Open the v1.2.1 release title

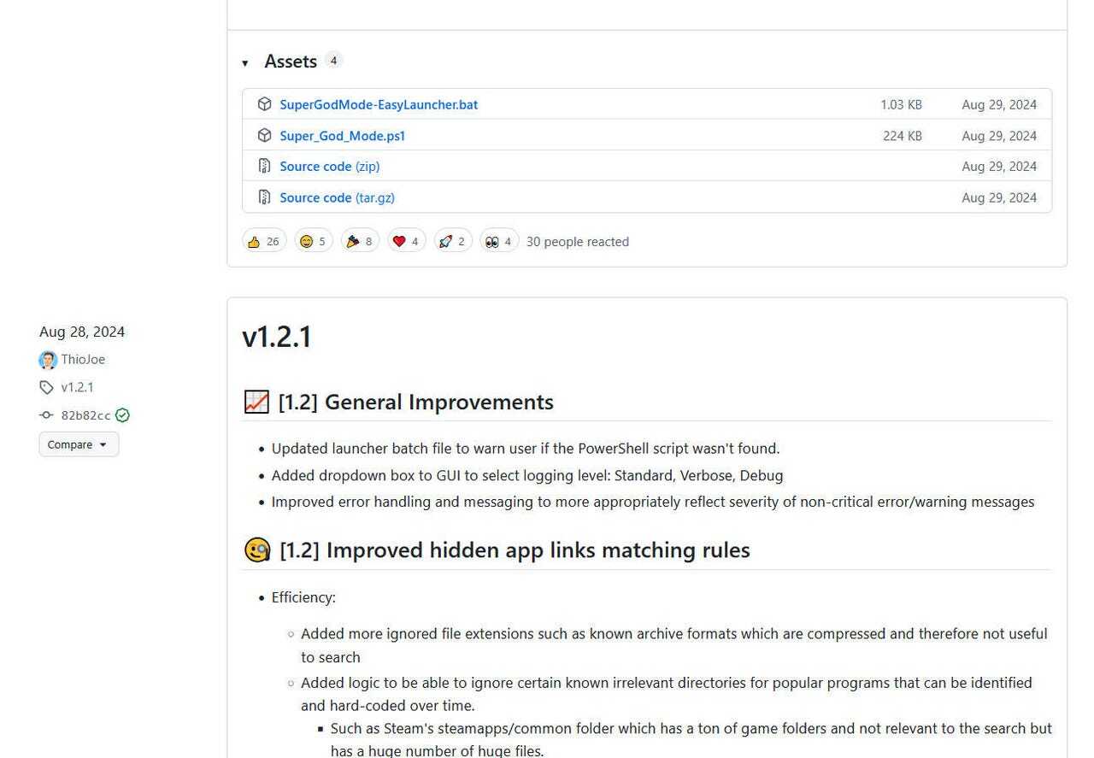coord(276,337)
